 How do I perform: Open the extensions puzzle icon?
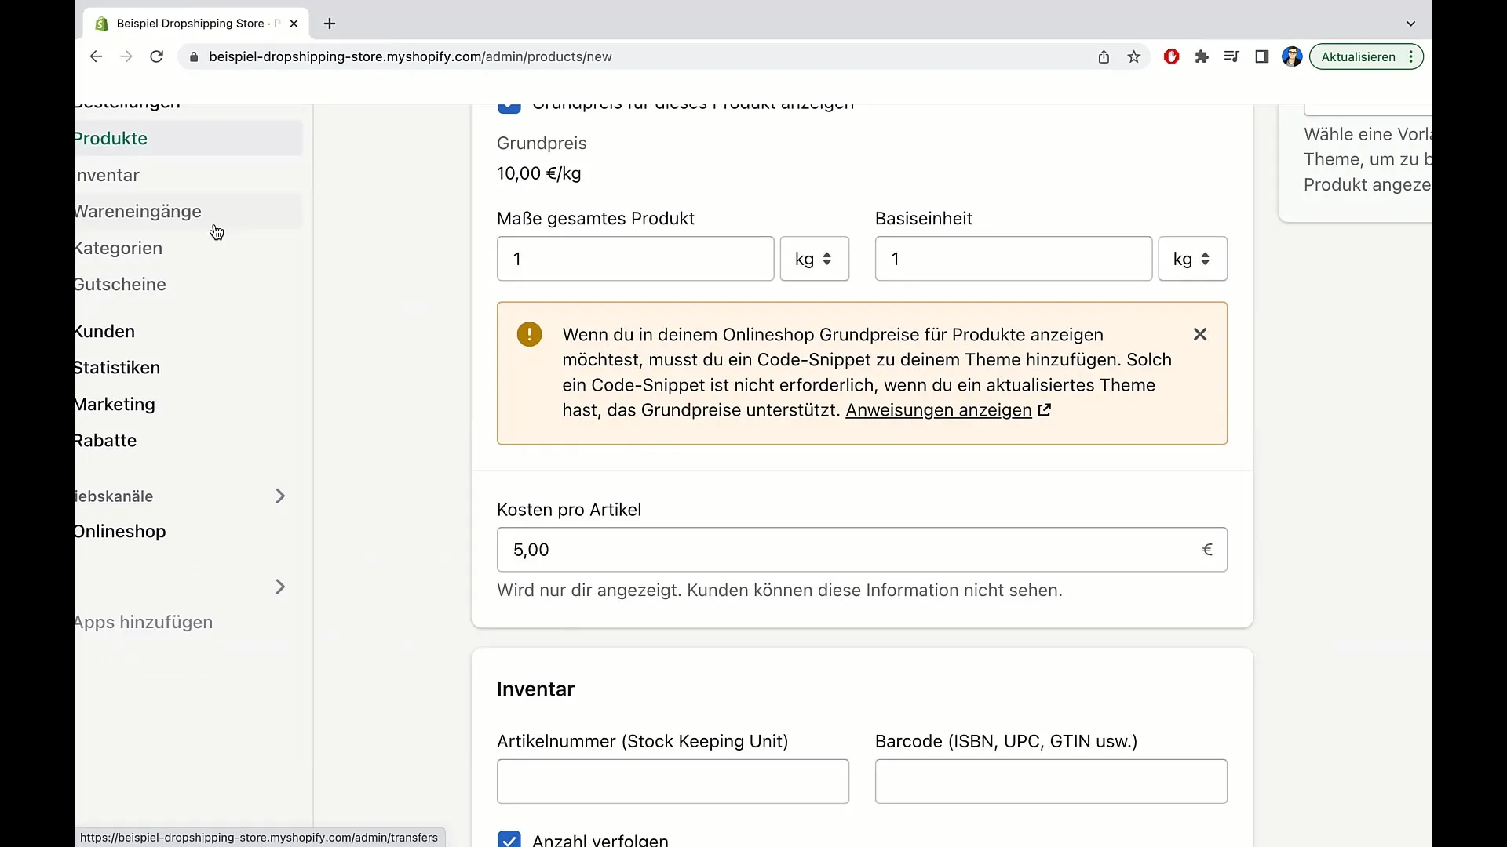pos(1202,56)
